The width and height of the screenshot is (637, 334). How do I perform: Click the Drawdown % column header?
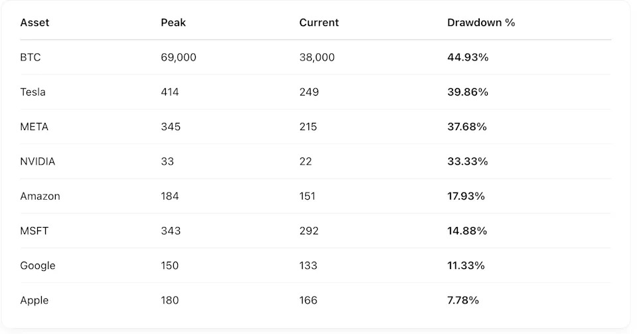point(481,23)
